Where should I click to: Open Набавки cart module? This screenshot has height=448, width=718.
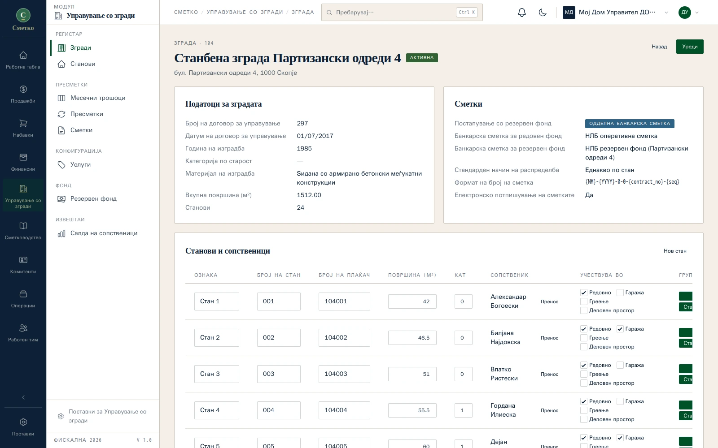pos(23,128)
